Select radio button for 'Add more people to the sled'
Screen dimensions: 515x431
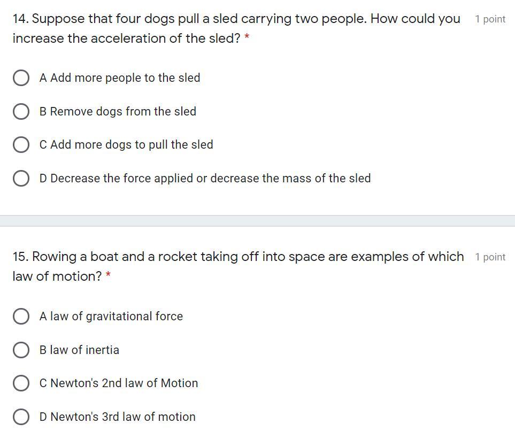(21, 78)
